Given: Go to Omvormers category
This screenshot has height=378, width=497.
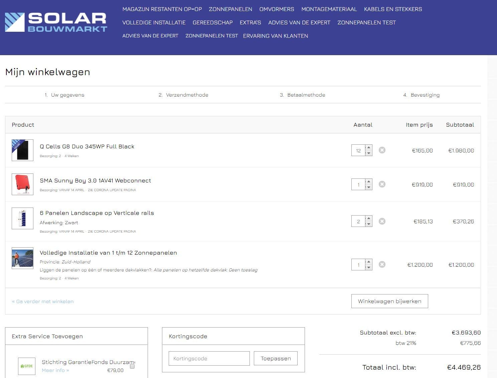Looking at the screenshot, I should (x=277, y=9).
